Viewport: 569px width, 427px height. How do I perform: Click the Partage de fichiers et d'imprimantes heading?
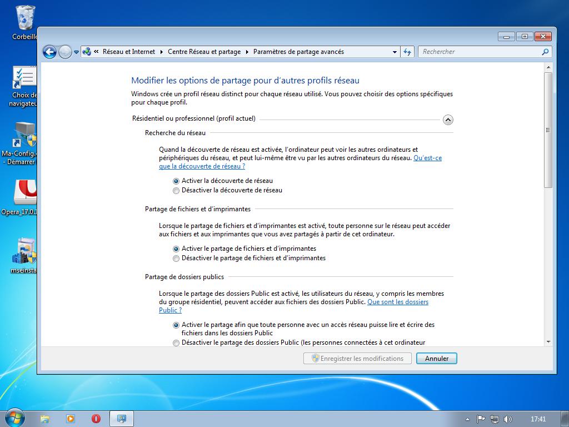[198, 209]
